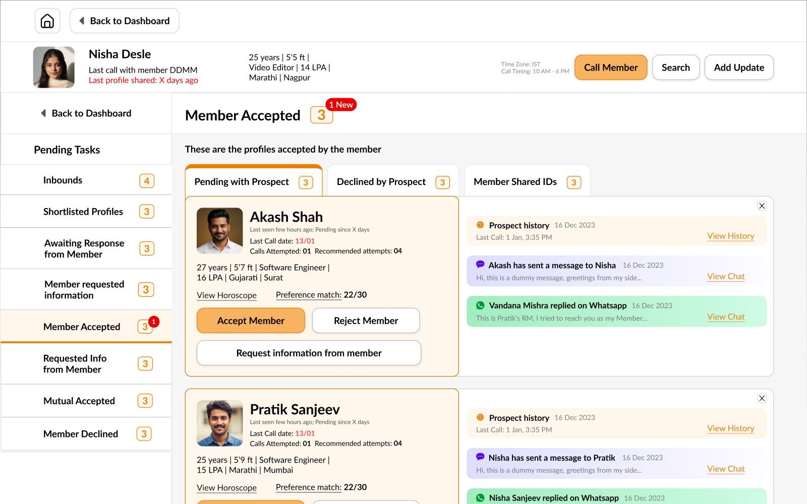Close Akash Shah's history panel
807x504 pixels.
coord(762,206)
